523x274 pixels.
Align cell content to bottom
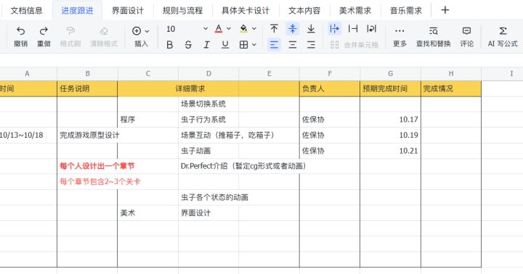311,29
